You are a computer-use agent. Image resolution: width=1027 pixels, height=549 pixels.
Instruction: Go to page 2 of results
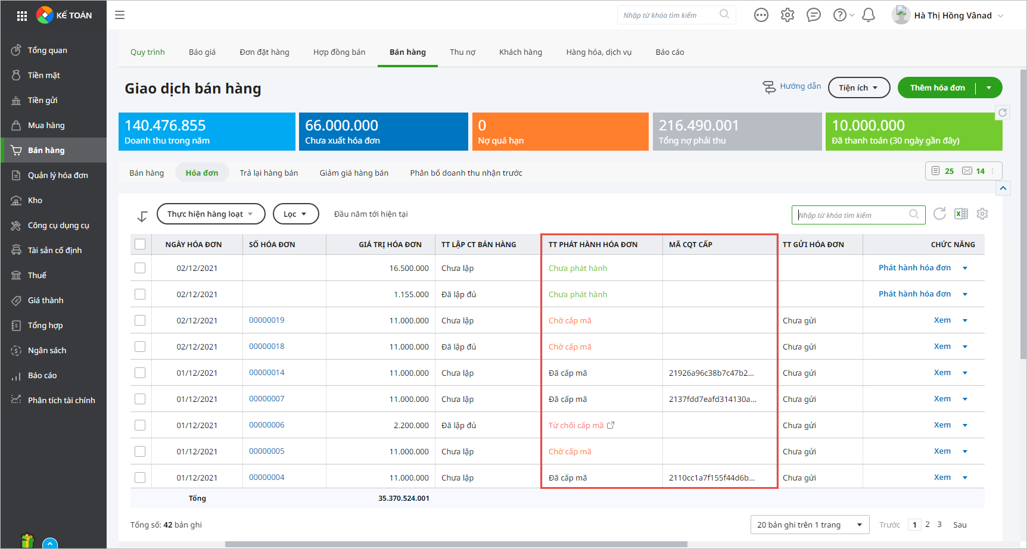(927, 525)
